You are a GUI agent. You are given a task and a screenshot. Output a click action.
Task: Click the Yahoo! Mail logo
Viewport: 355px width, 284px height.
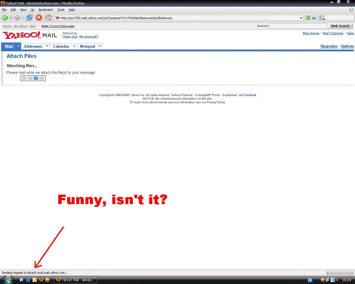(30, 35)
